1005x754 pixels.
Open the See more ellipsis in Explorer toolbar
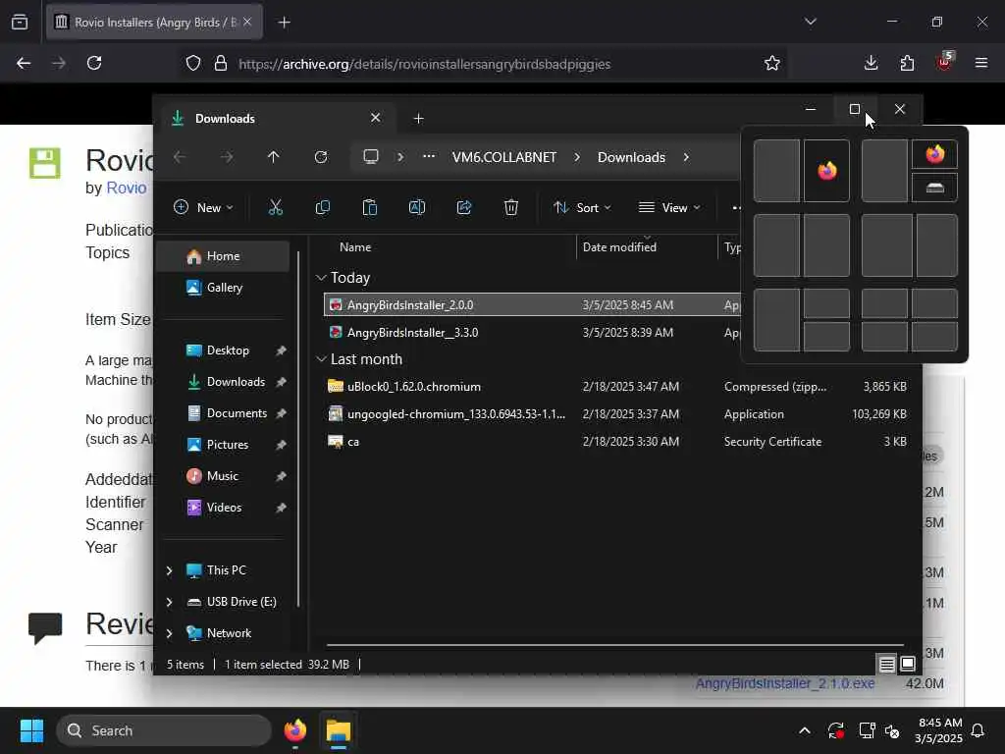736,207
